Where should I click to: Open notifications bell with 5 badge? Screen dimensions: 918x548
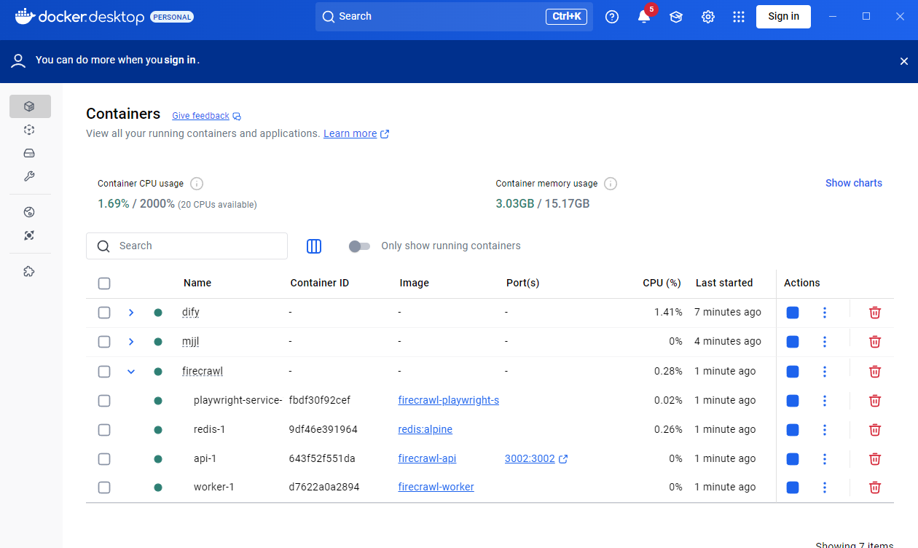[644, 16]
